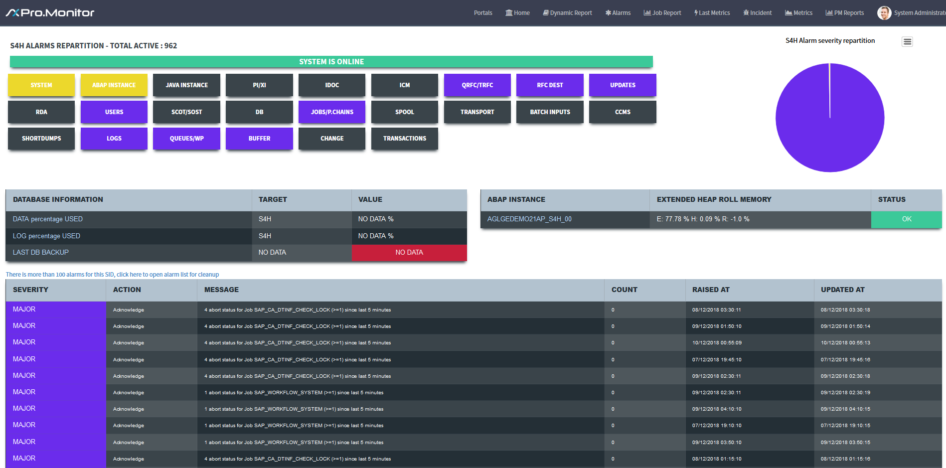Click the AGLGEDEMO21AP_S4H_00 instance entry
The width and height of the screenshot is (946, 468).
[x=529, y=219]
